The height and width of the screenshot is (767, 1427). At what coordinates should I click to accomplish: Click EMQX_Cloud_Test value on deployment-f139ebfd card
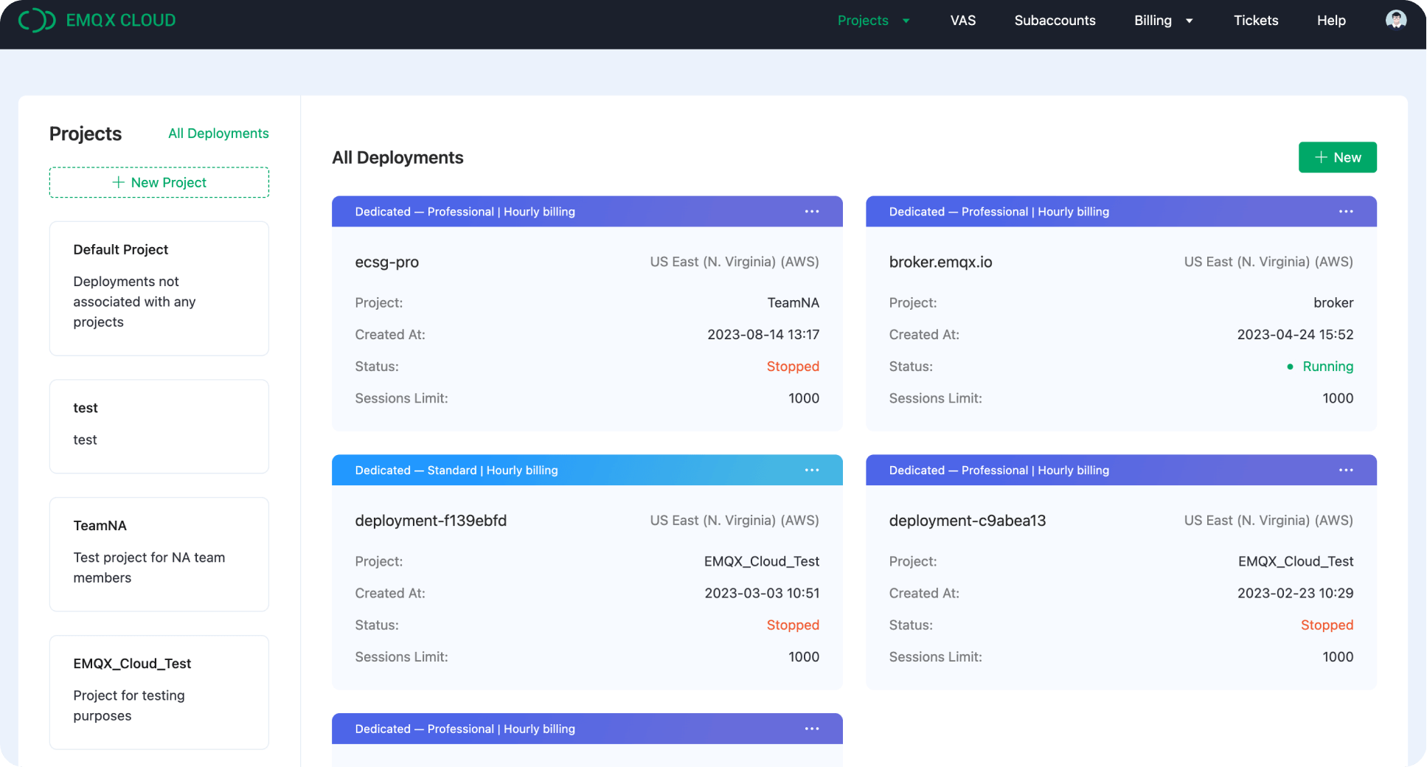click(762, 562)
